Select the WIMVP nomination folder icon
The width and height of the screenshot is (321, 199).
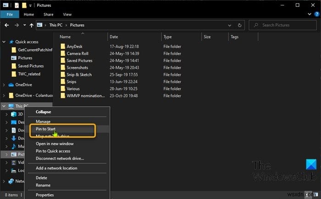(63, 96)
